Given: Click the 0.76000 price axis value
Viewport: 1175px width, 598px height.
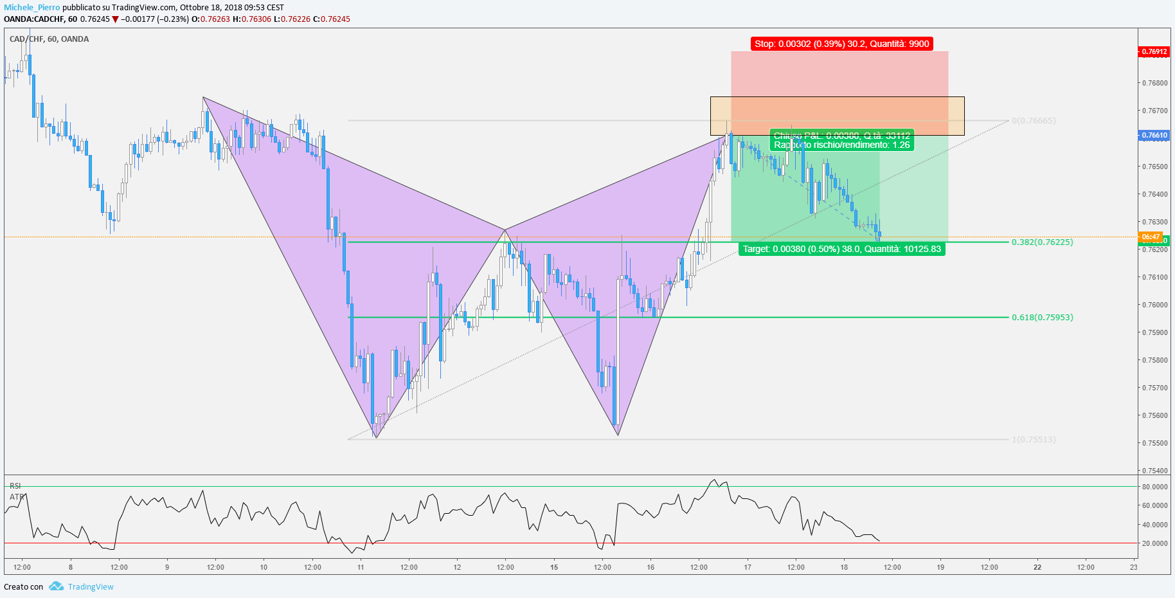Looking at the screenshot, I should pyautogui.click(x=1155, y=305).
